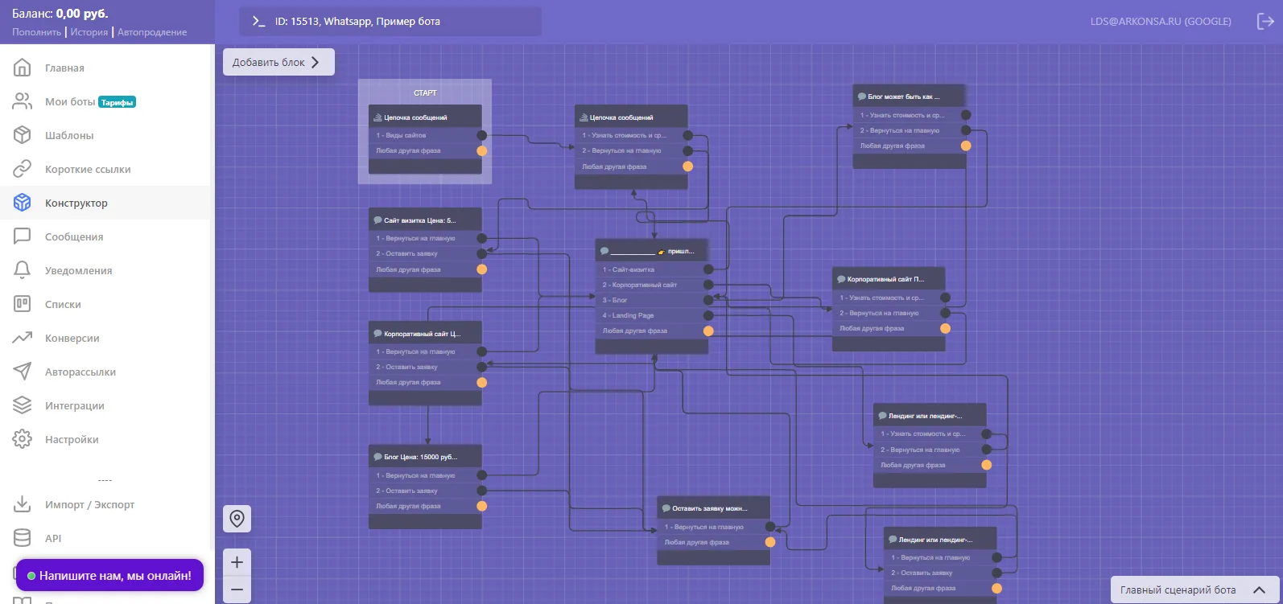Zoom in with the plus button
The image size is (1283, 604).
point(237,562)
